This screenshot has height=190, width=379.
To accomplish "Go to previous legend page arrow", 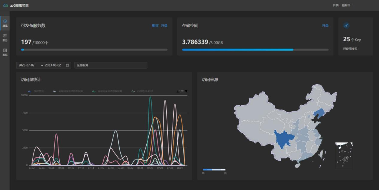I will coord(178,91).
